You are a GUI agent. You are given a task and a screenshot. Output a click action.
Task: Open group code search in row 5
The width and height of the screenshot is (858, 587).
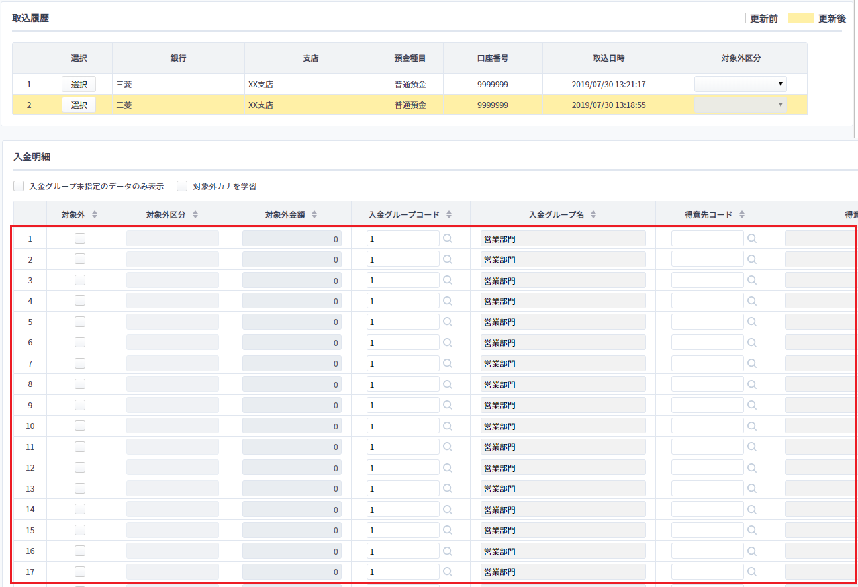[x=448, y=322]
